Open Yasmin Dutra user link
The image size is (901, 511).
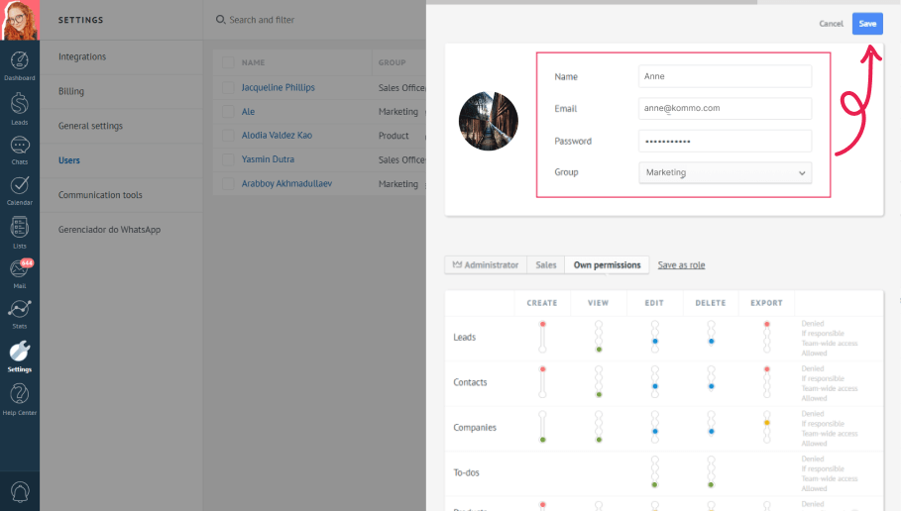[268, 159]
